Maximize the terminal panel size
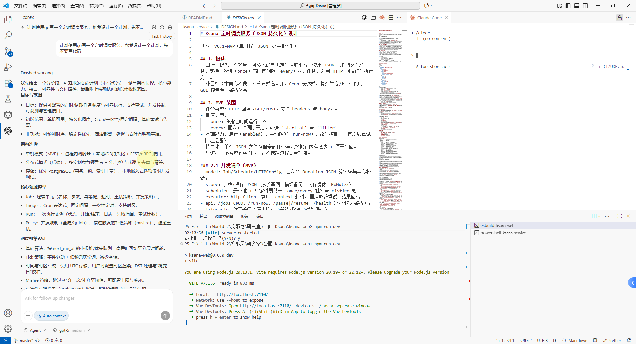Image resolution: width=636 pixels, height=344 pixels. pyautogui.click(x=620, y=216)
